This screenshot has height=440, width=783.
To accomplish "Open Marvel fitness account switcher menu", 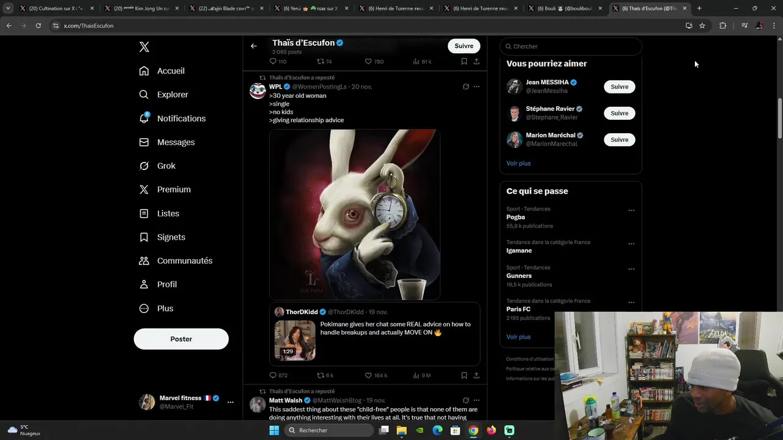I will tap(186, 402).
